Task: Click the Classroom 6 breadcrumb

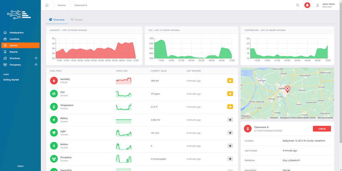Action: pos(80,5)
